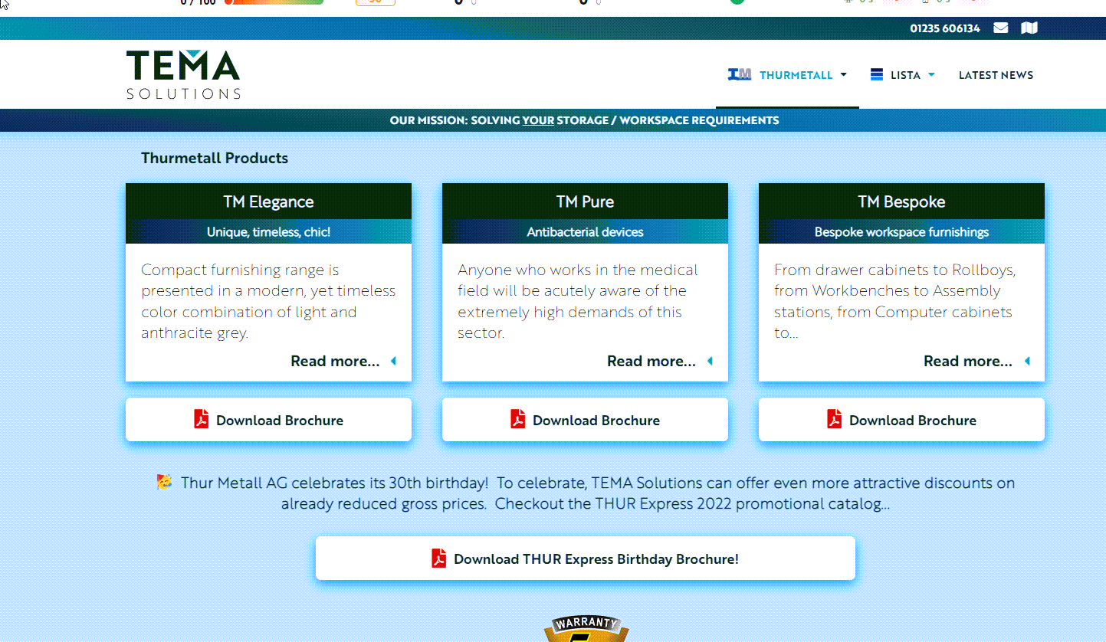The height and width of the screenshot is (642, 1106).
Task: Click PDF icon under TM Bespoke card
Action: point(835,419)
